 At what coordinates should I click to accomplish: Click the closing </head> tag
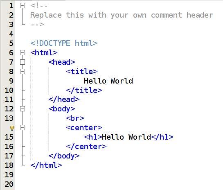[64, 100]
